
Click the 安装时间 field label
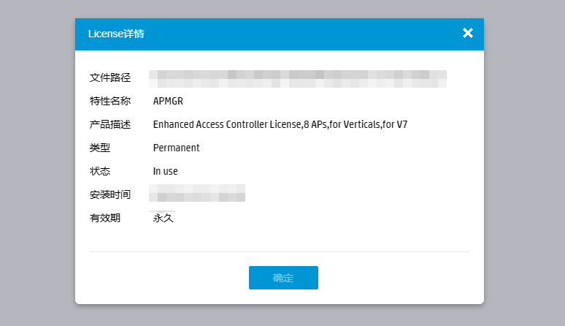click(109, 194)
